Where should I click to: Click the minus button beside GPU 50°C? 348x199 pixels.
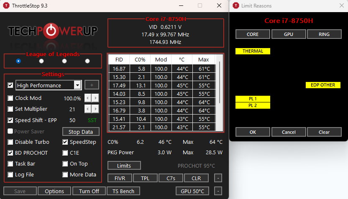pos(218,191)
